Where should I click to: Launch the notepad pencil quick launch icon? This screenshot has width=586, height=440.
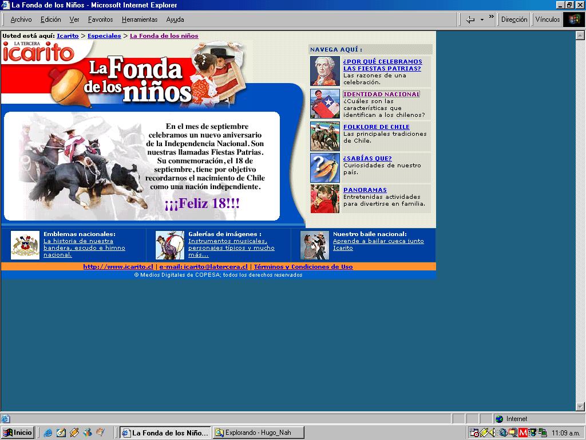61,433
